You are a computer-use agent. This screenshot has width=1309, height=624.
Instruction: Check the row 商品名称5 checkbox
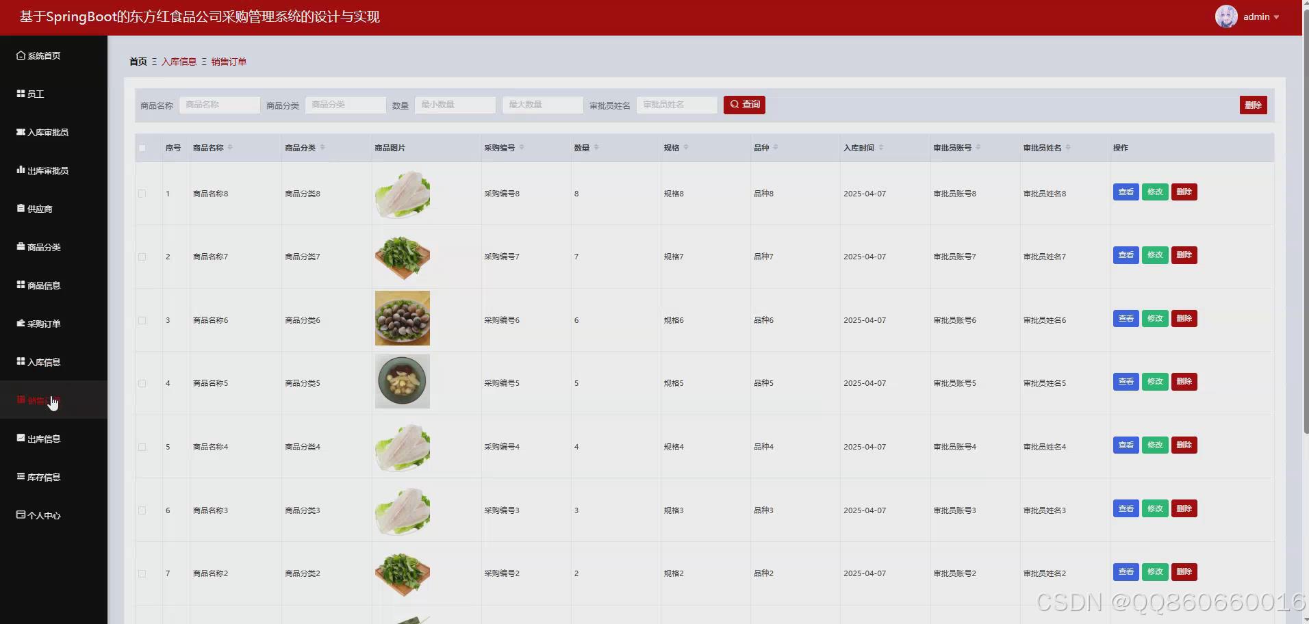tap(142, 383)
